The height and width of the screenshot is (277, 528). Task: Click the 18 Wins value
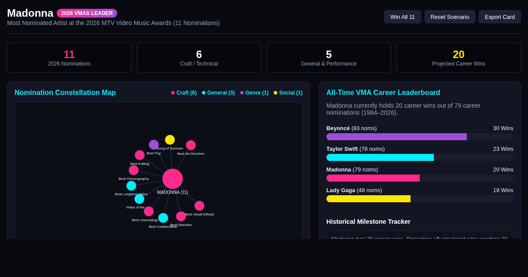click(503, 190)
